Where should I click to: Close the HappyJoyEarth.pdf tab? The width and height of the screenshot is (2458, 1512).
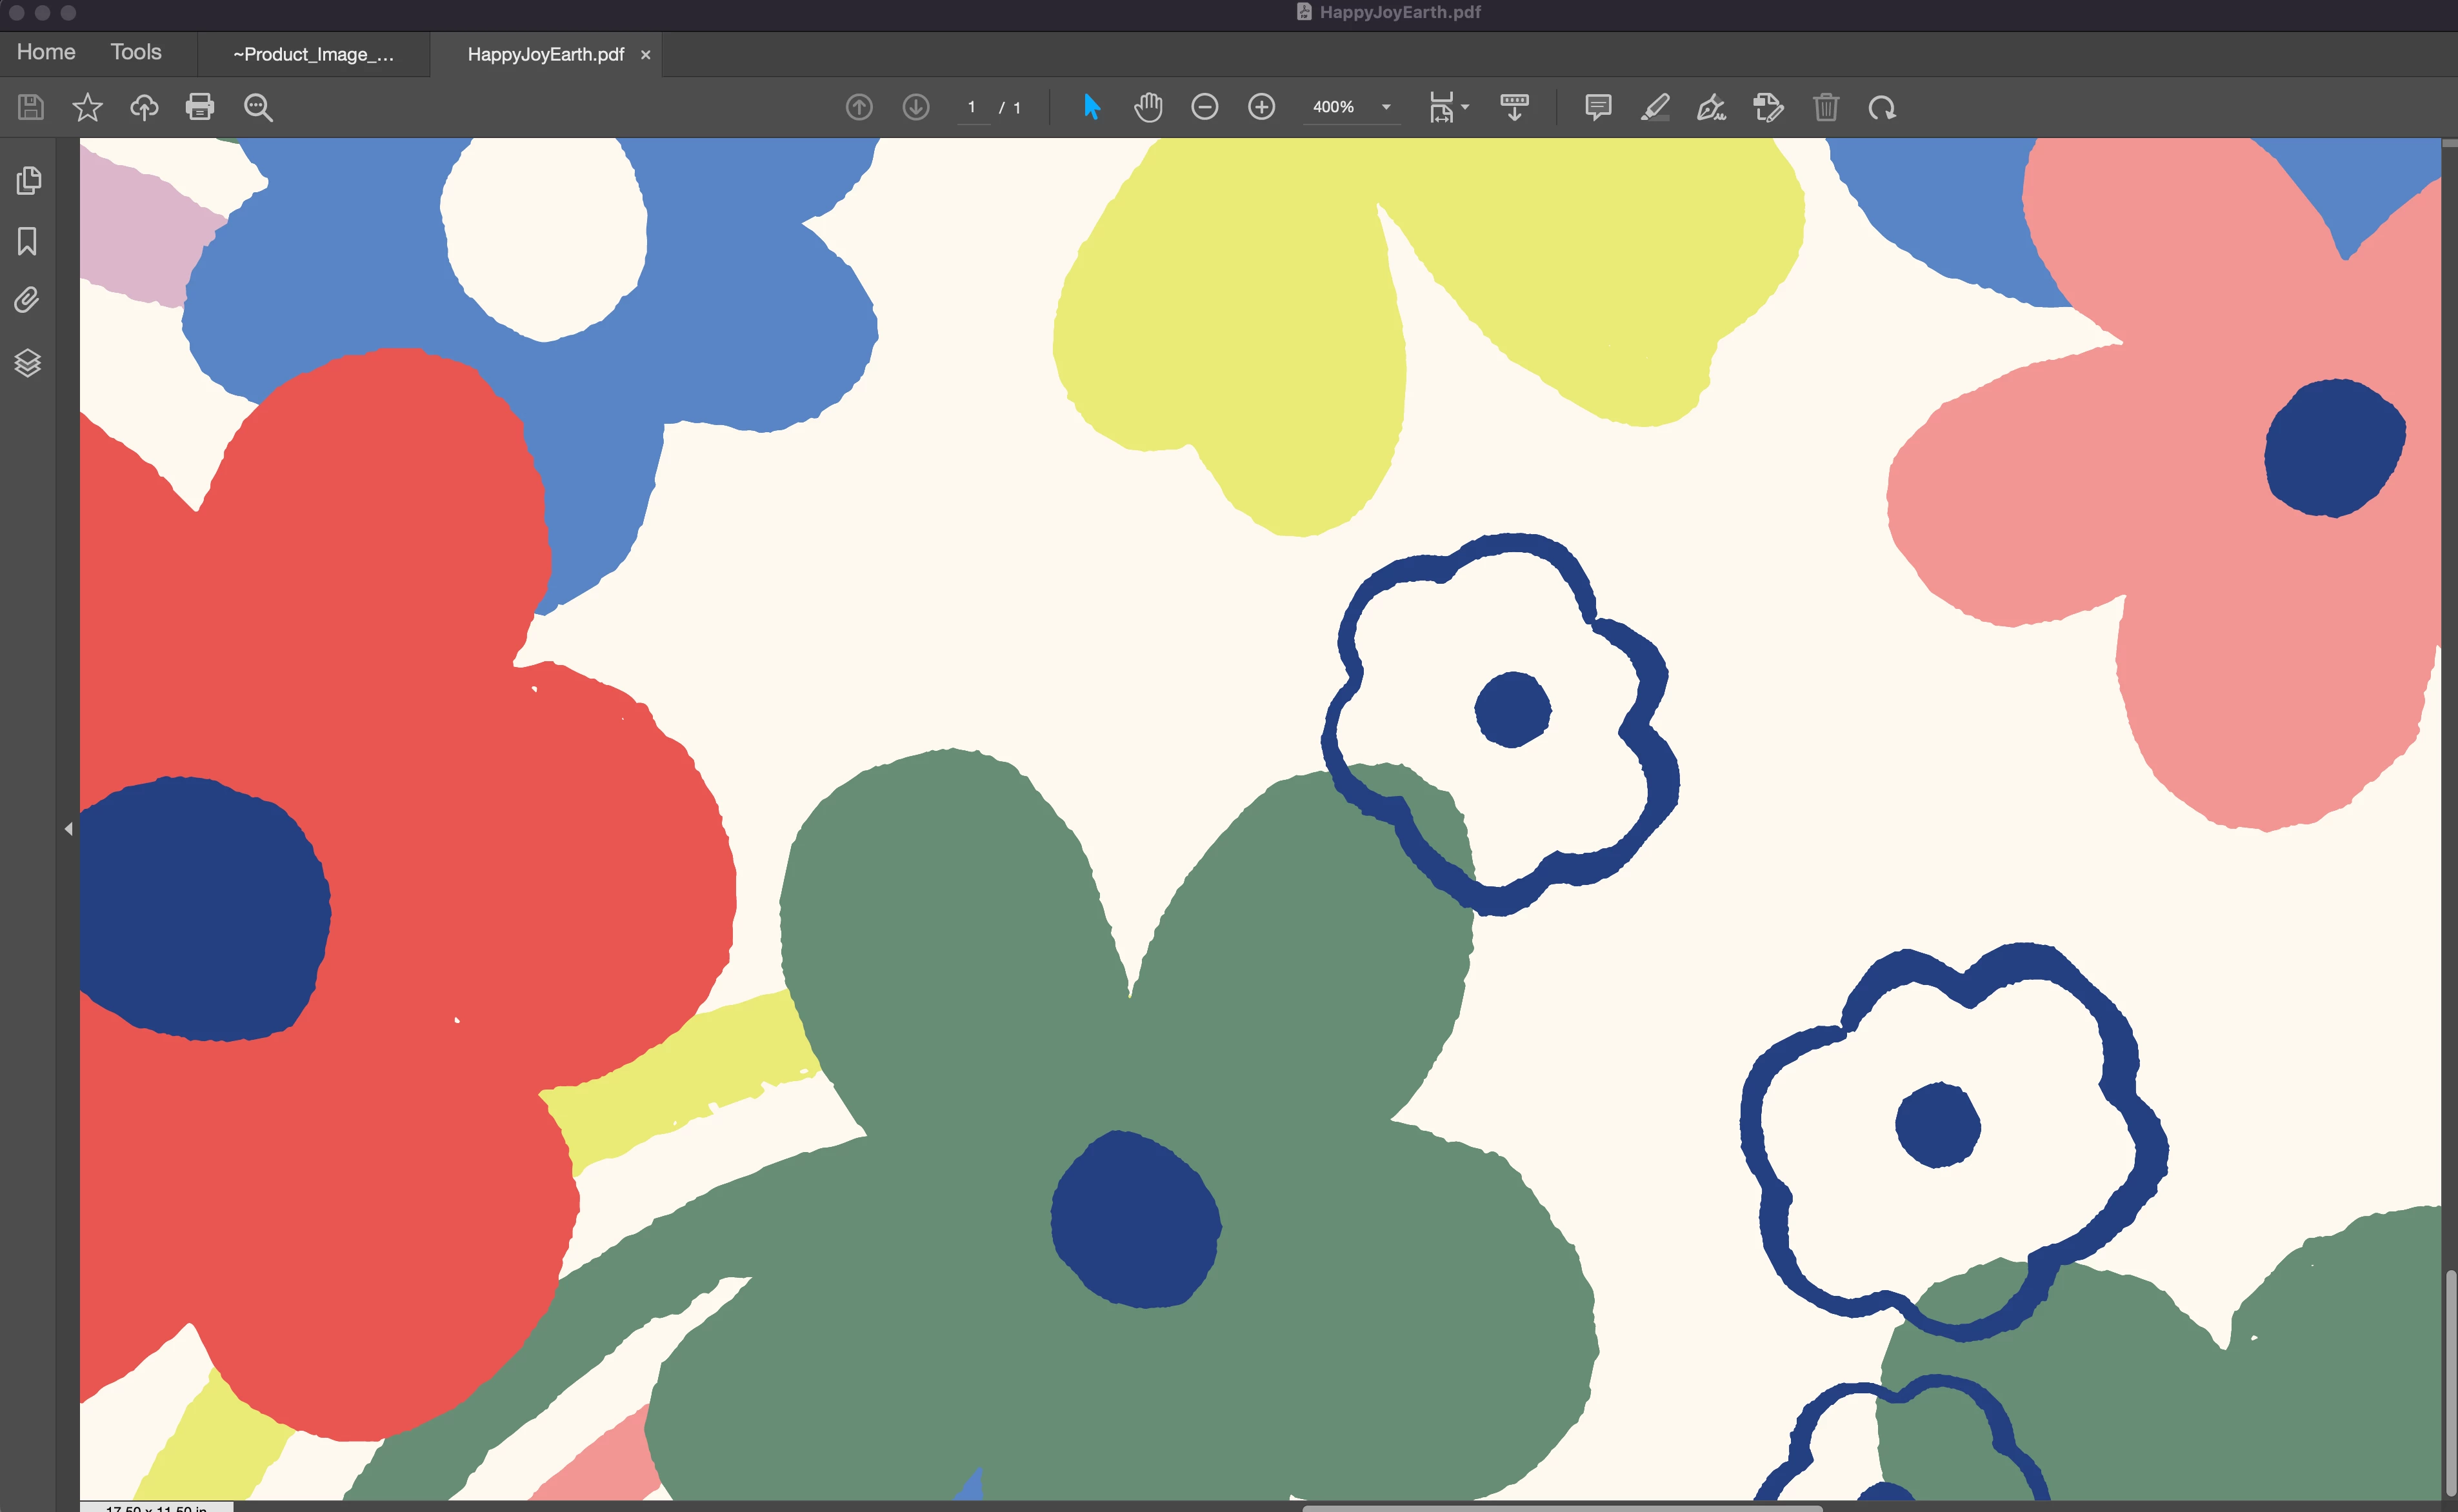tap(645, 55)
